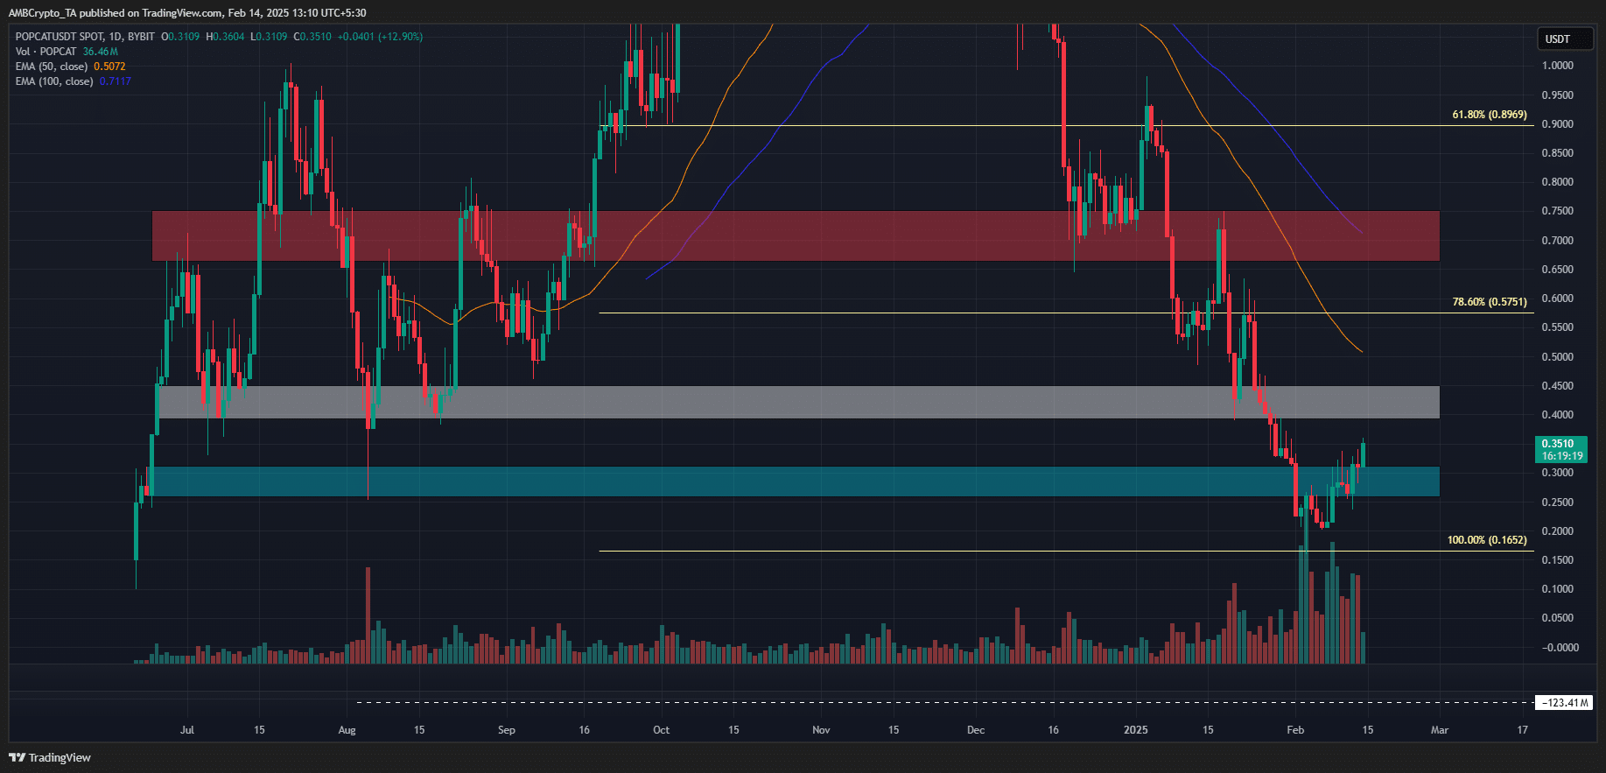Click the POPCATUSDT SPOT symbol title
1606x773 pixels.
[x=59, y=37]
